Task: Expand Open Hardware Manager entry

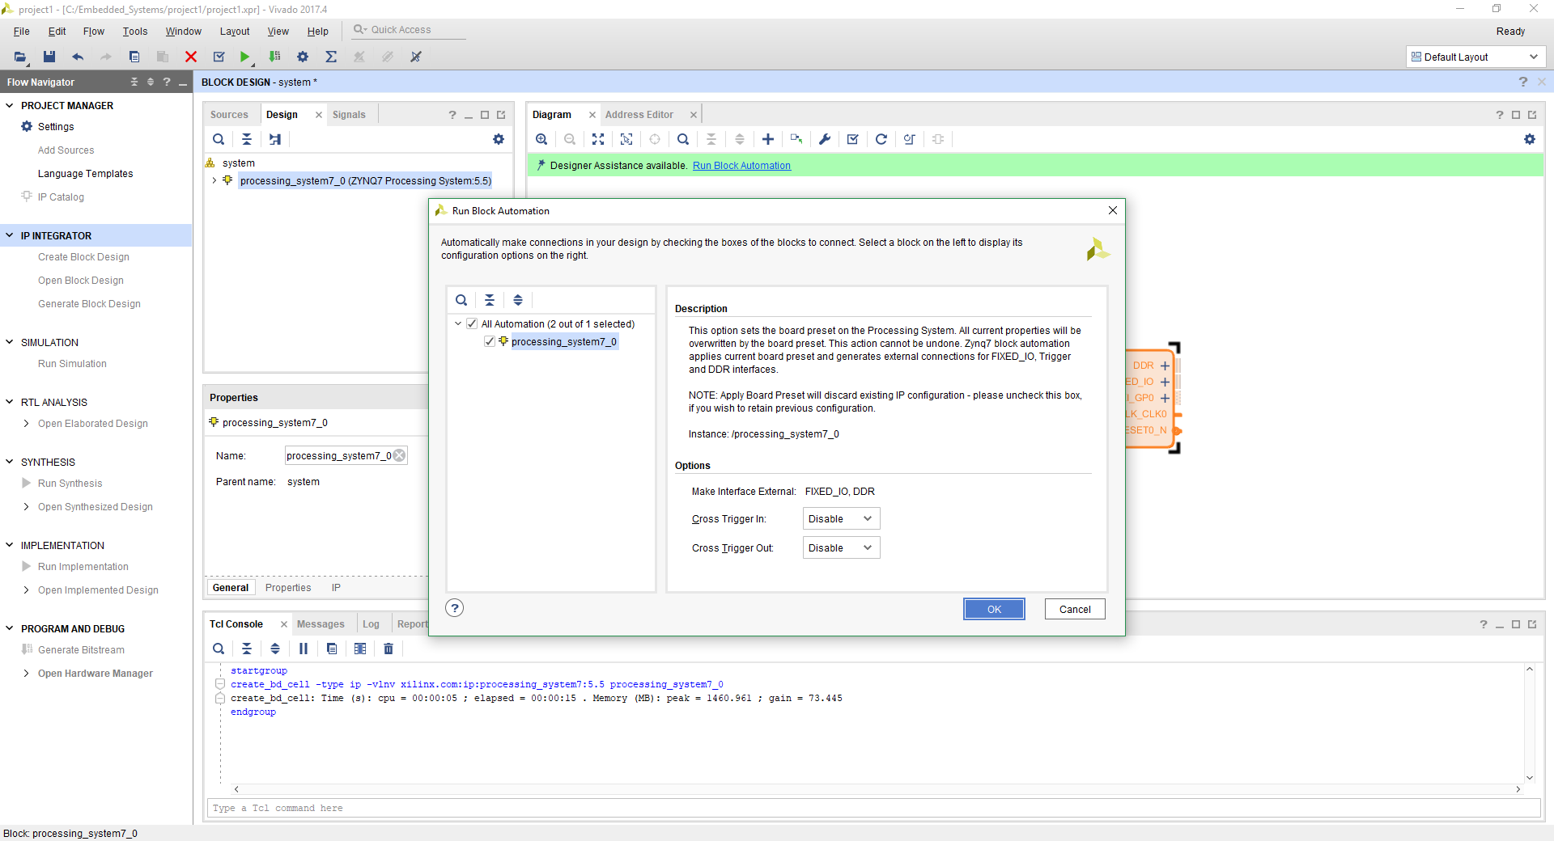Action: 27,673
